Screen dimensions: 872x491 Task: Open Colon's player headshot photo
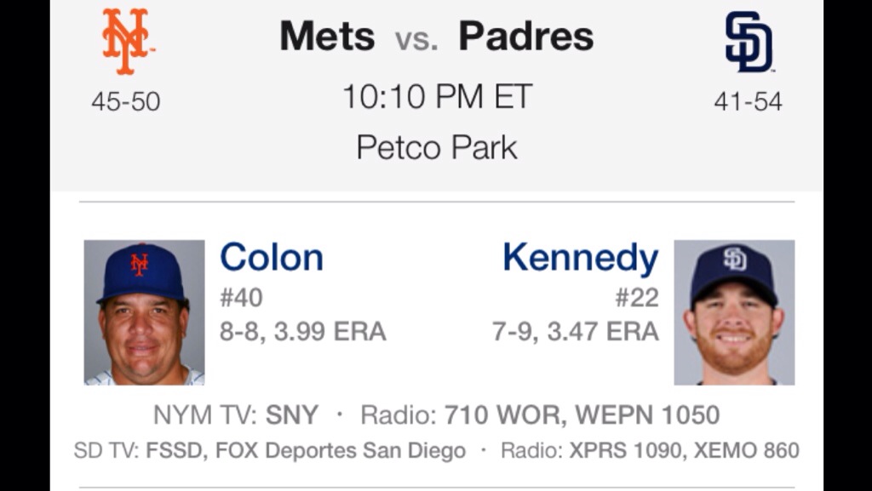[144, 312]
